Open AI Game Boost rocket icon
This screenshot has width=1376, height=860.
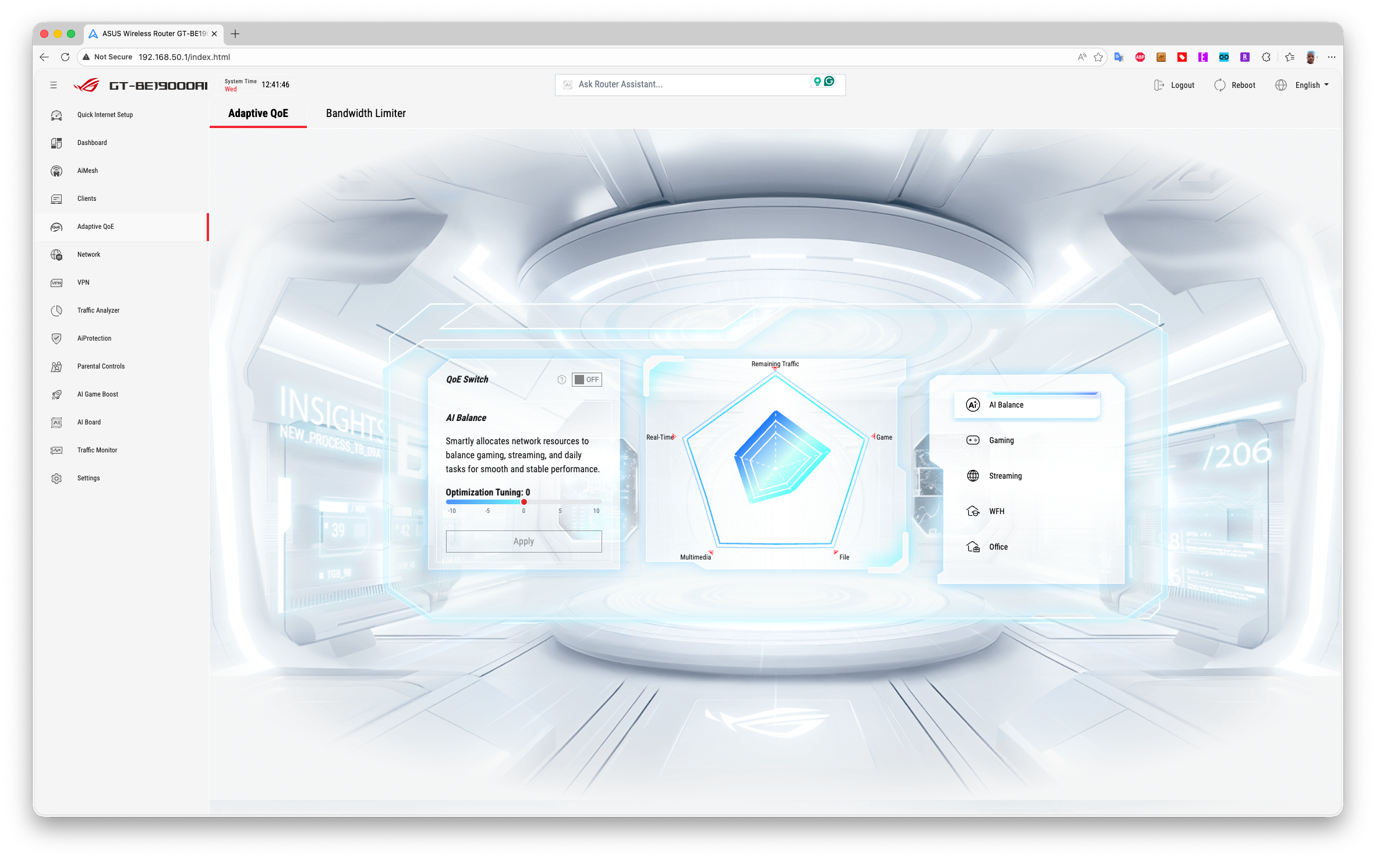(56, 394)
